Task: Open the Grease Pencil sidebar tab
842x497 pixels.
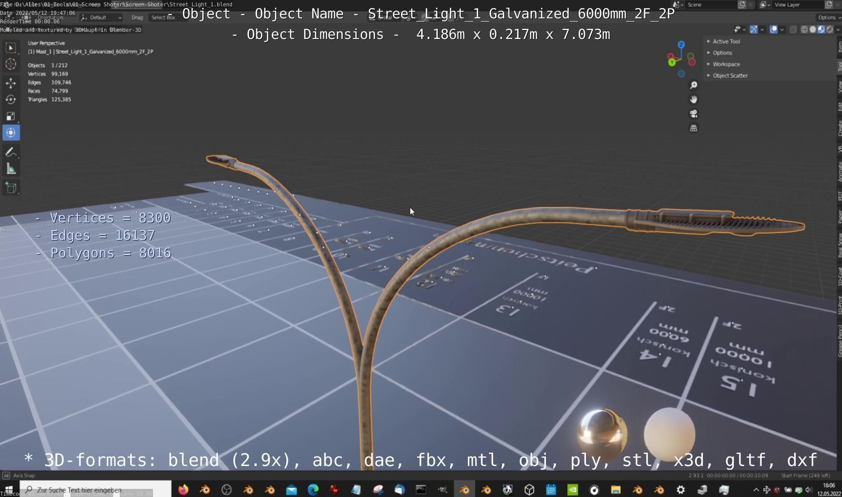Action: [x=839, y=341]
